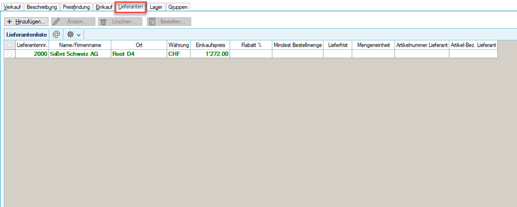Screen dimensions: 517x207
Task: Click the Währung column header
Action: pyautogui.click(x=179, y=45)
